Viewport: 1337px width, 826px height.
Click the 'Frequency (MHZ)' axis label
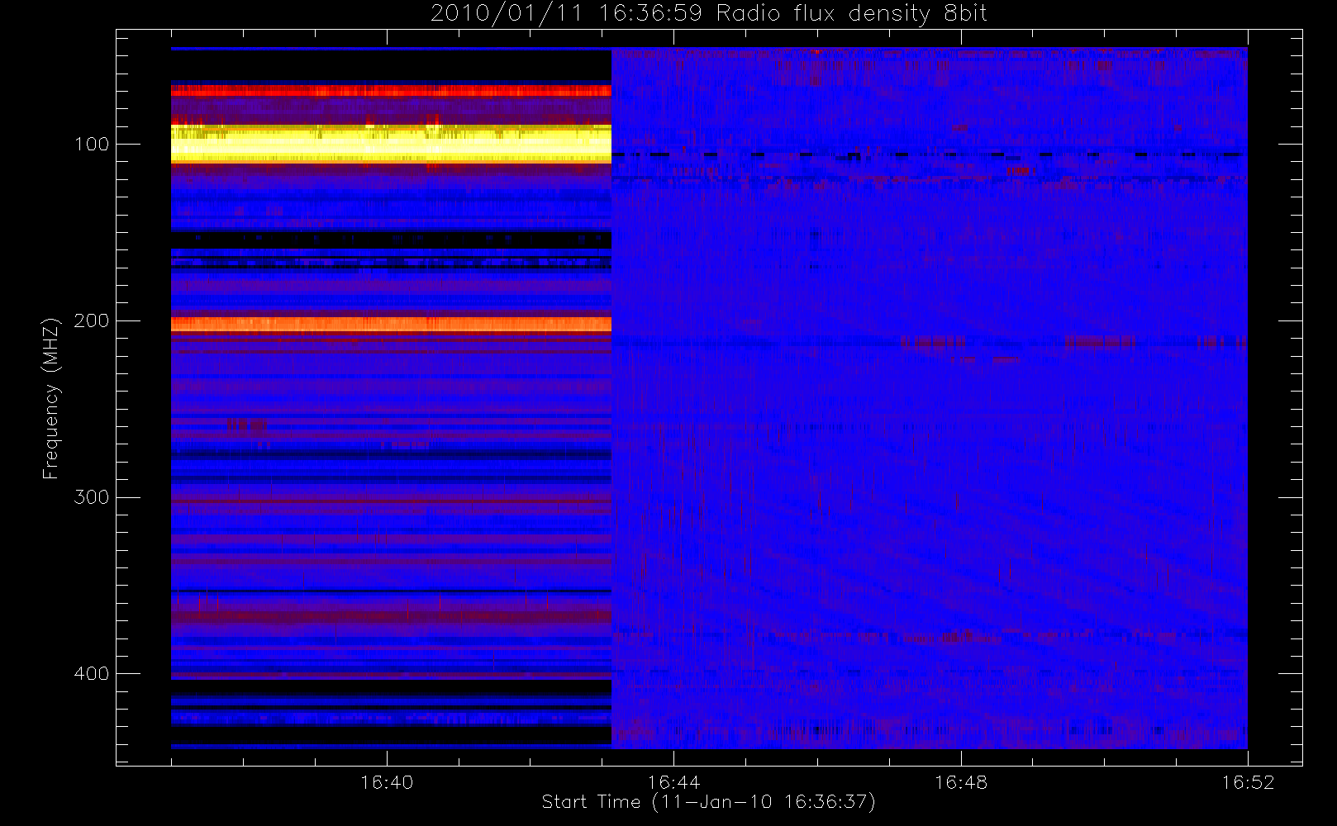point(51,398)
